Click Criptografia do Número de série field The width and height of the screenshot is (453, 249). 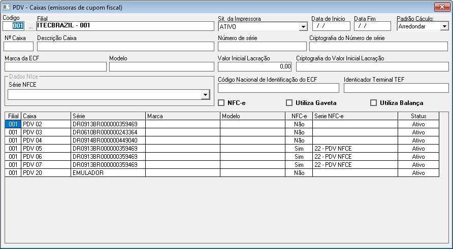click(x=378, y=47)
